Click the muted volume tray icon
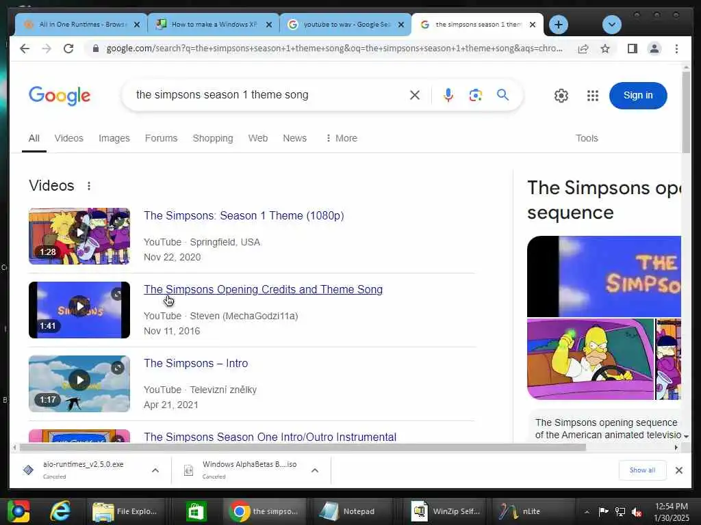 click(637, 512)
